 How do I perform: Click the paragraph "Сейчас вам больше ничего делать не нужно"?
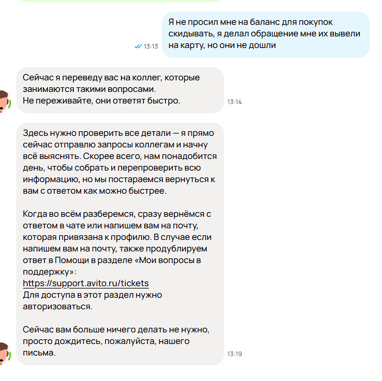[116, 341]
